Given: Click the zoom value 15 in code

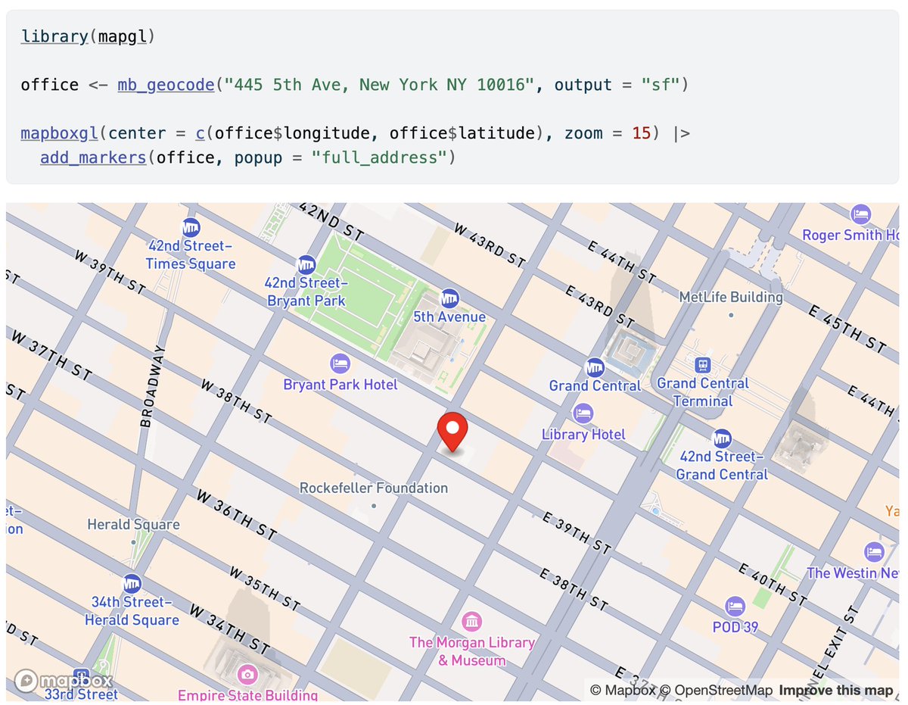Looking at the screenshot, I should click(x=642, y=133).
